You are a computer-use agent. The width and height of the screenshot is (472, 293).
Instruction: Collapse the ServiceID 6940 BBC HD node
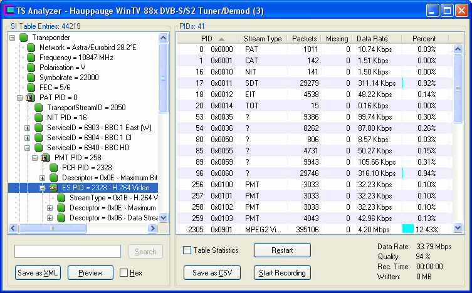[27, 148]
